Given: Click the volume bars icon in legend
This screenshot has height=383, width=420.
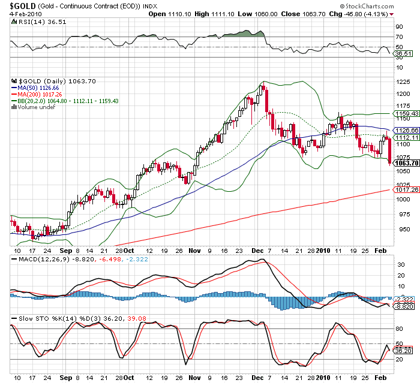Looking at the screenshot, I should point(14,107).
